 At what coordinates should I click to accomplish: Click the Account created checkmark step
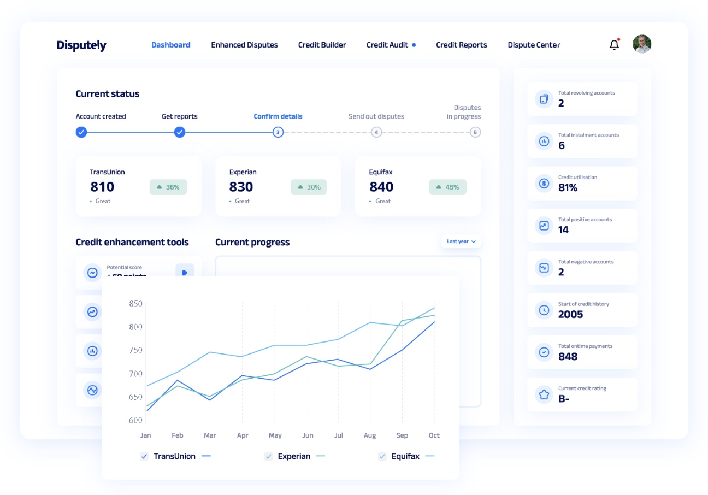click(81, 132)
